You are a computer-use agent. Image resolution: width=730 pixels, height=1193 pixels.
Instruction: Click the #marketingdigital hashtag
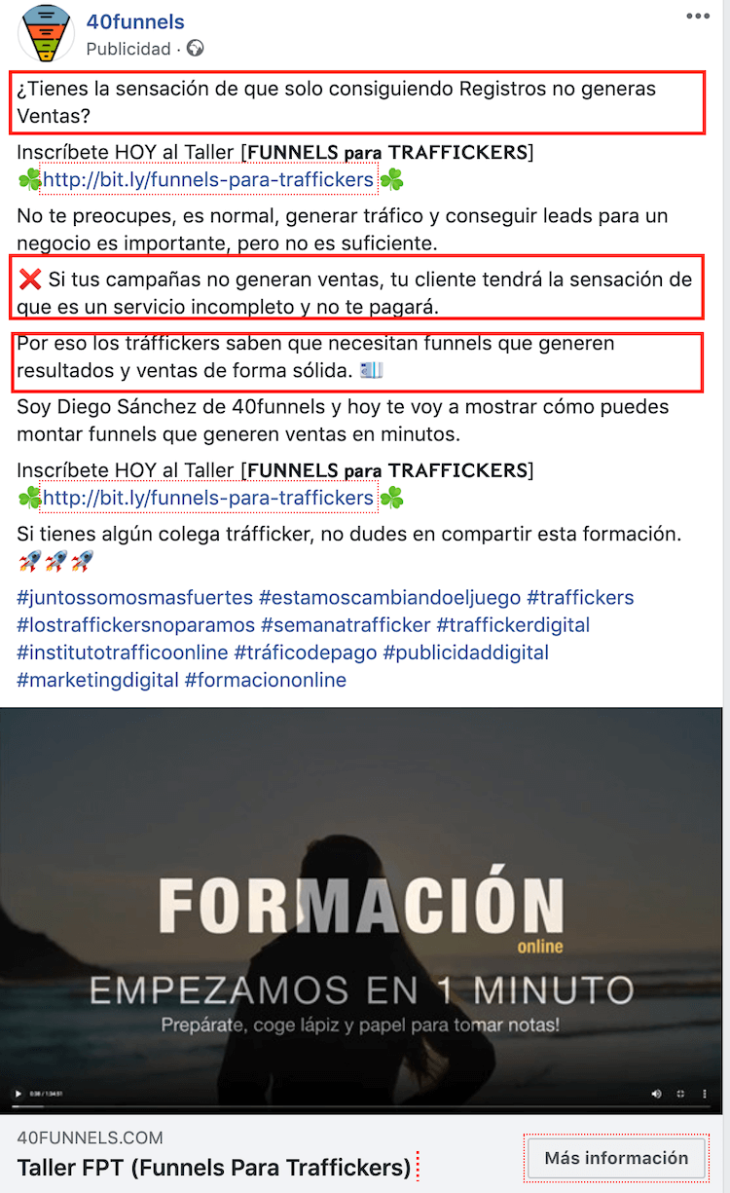(x=97, y=680)
